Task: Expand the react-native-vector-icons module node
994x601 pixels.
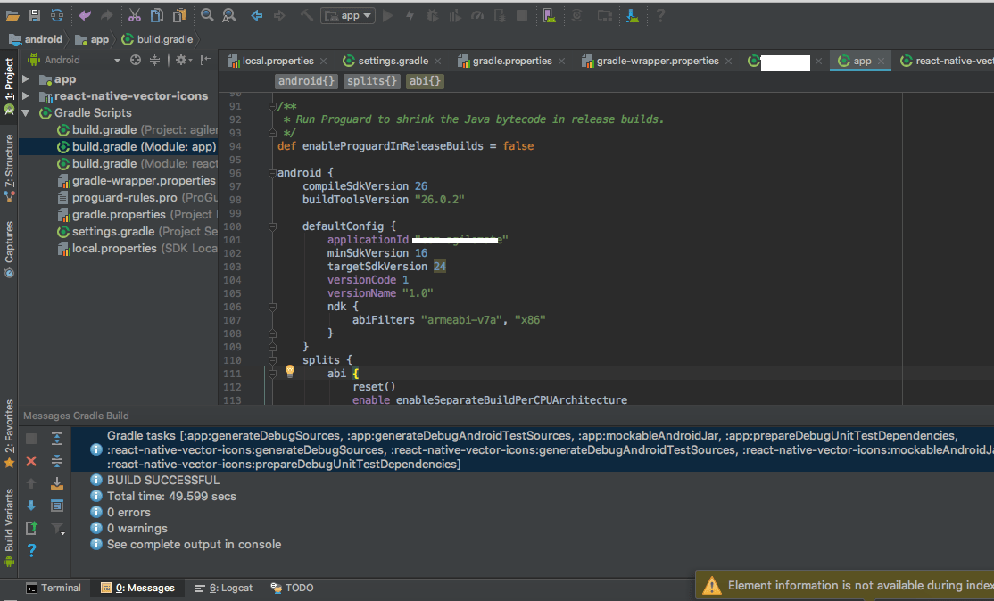Action: (x=26, y=96)
